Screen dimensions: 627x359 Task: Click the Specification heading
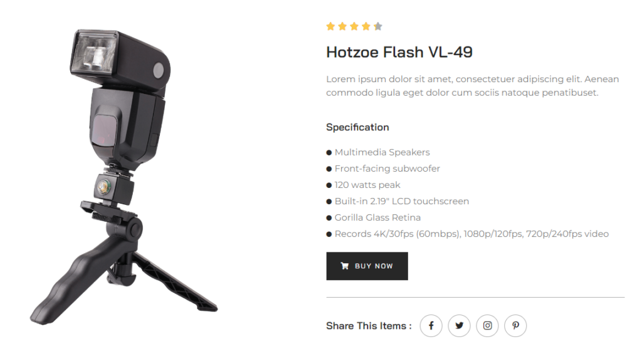(357, 127)
